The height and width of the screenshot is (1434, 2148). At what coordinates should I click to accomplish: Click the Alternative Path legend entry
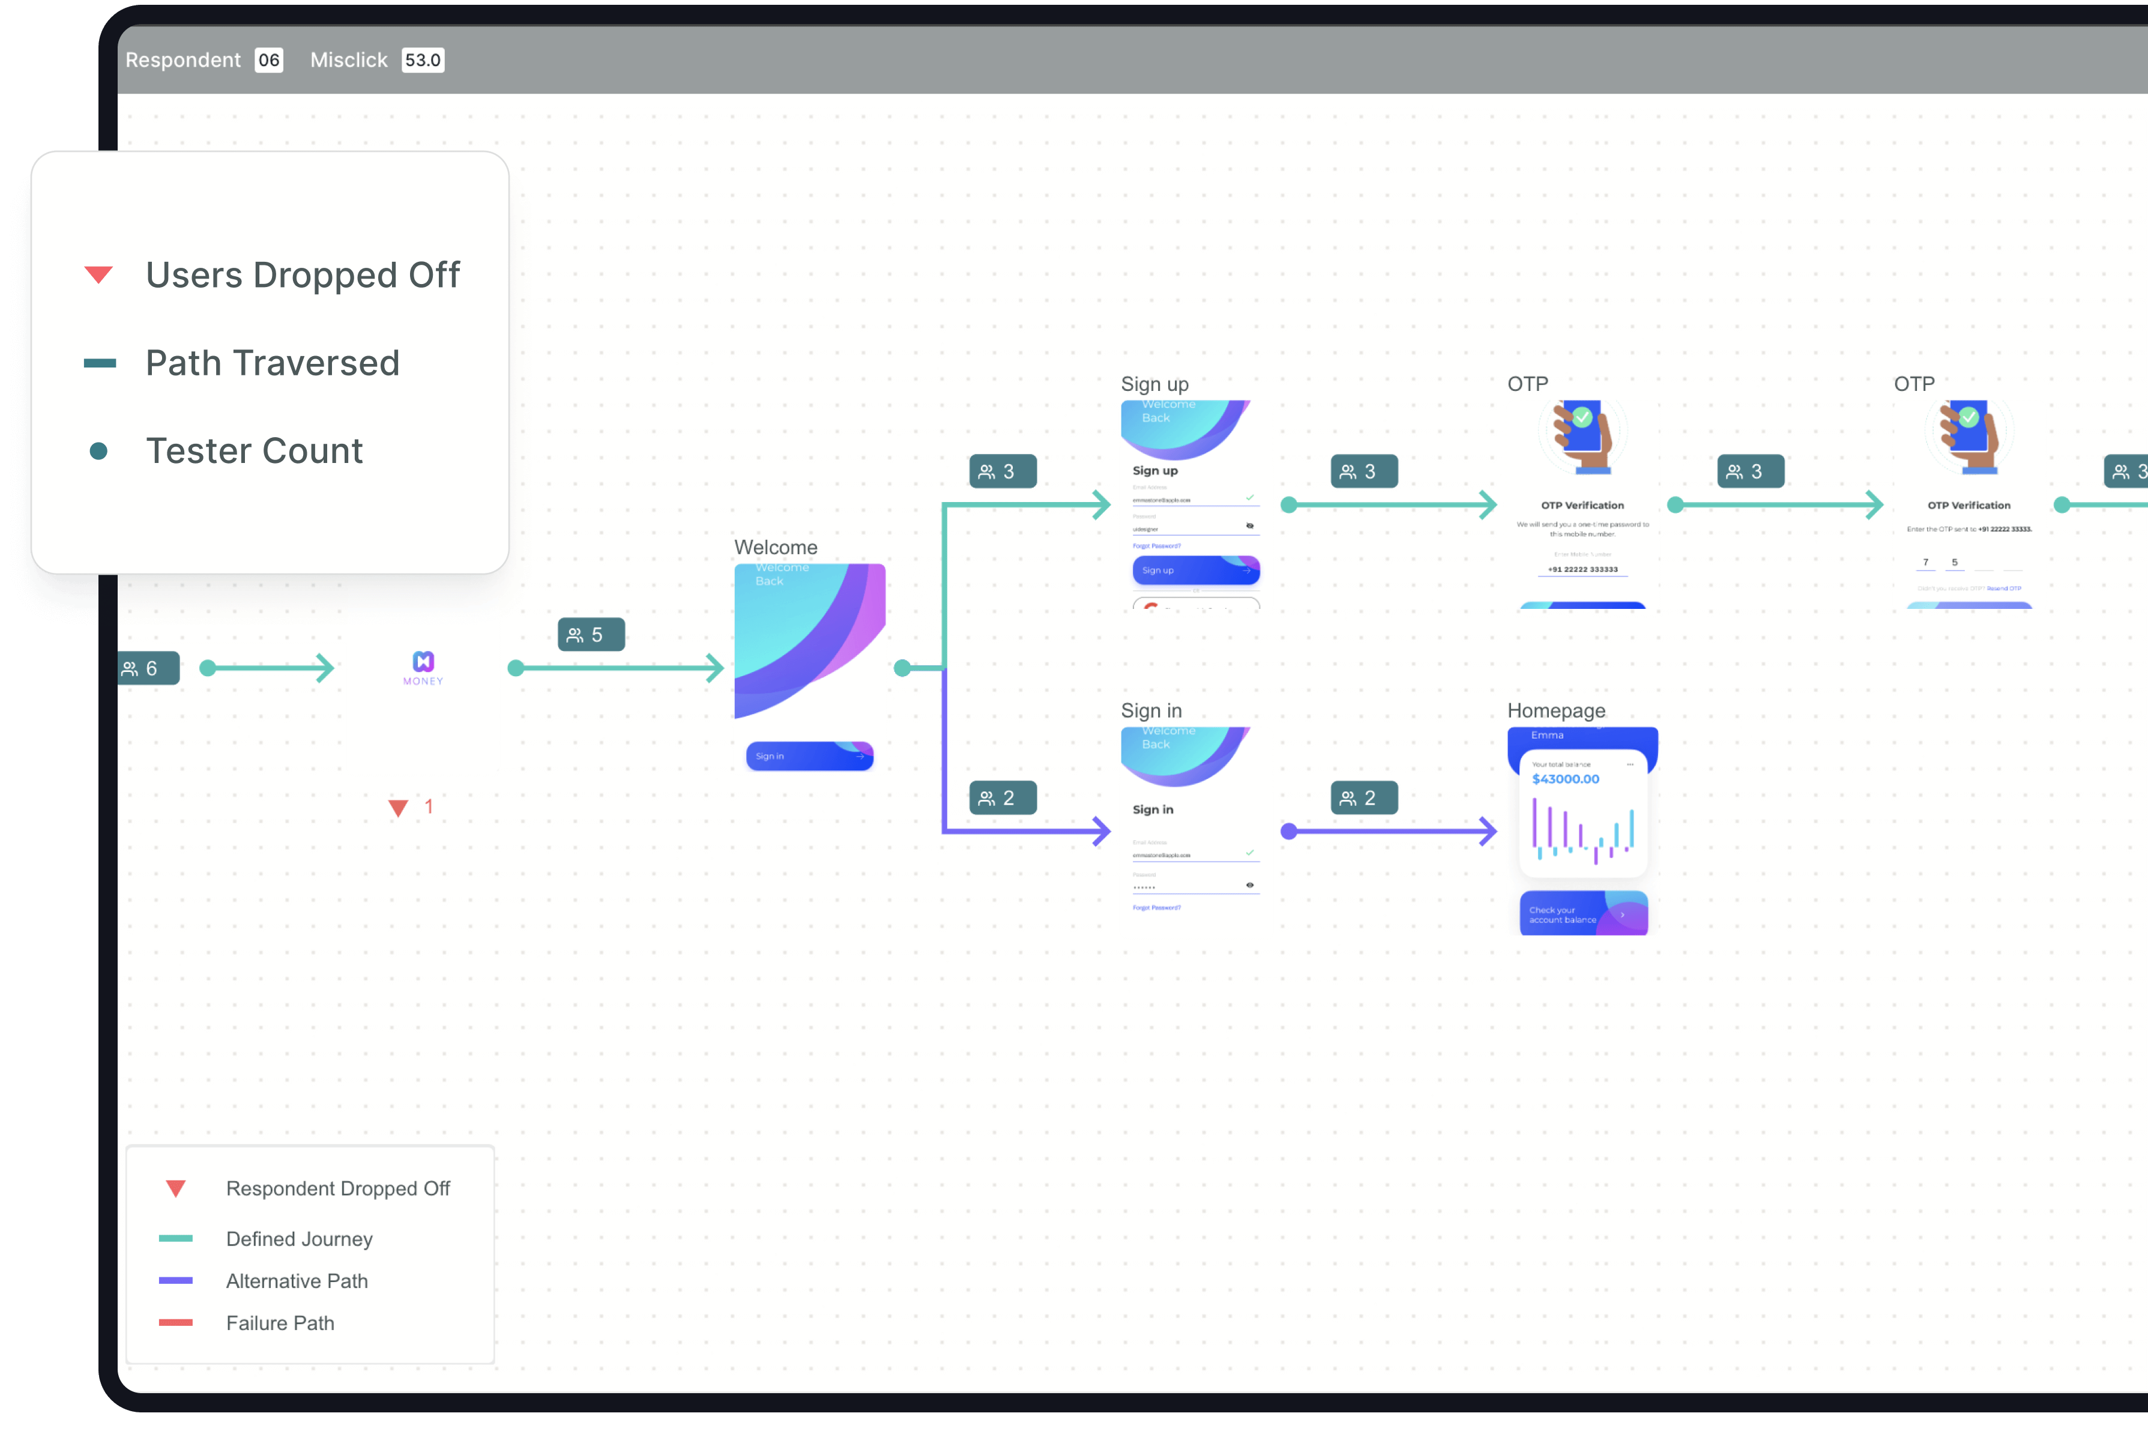point(263,1281)
